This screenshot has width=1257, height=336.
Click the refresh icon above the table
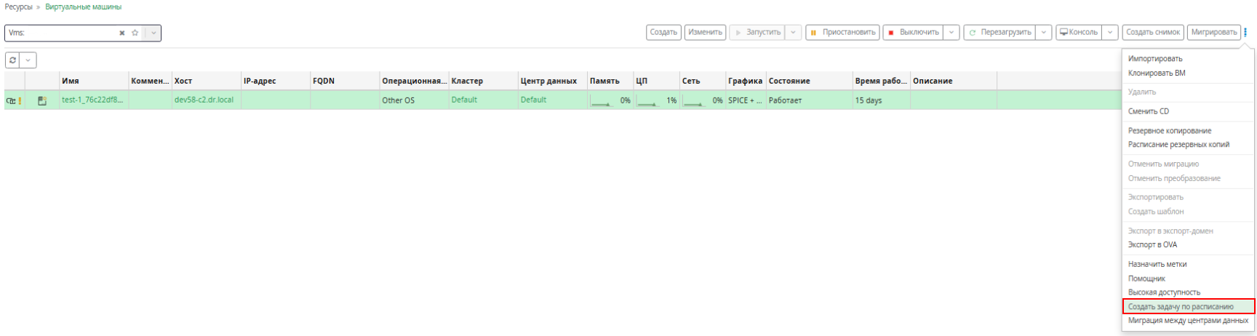[12, 60]
